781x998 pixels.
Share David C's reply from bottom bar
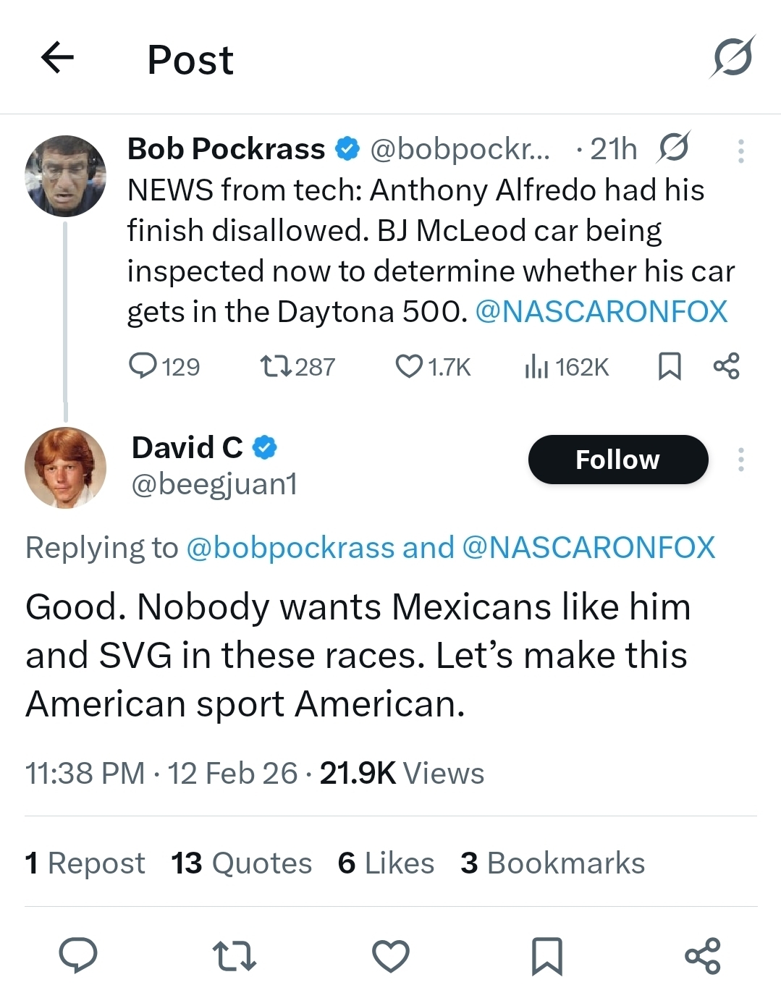[x=702, y=955]
